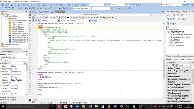Toggle breakpoint on OpenDialog.Filter line gutter dot
This screenshot has width=194, height=109.
coord(32,88)
